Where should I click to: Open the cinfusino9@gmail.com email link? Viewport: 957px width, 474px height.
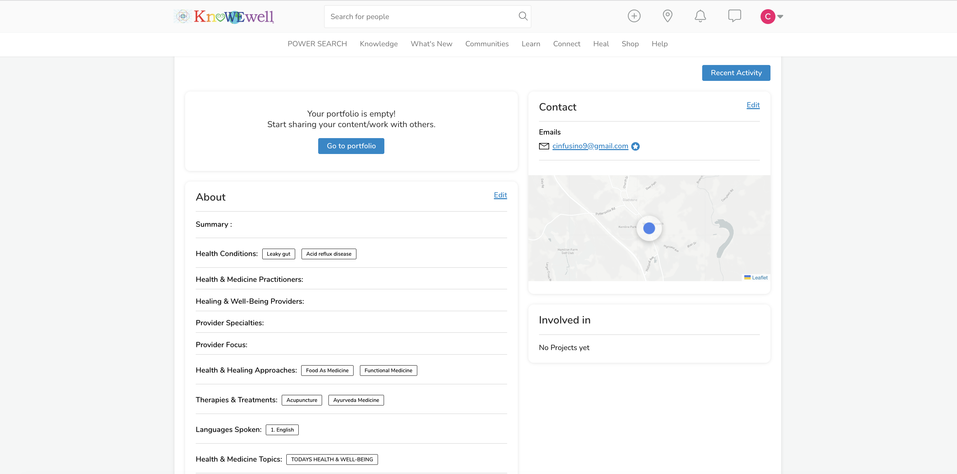click(590, 146)
